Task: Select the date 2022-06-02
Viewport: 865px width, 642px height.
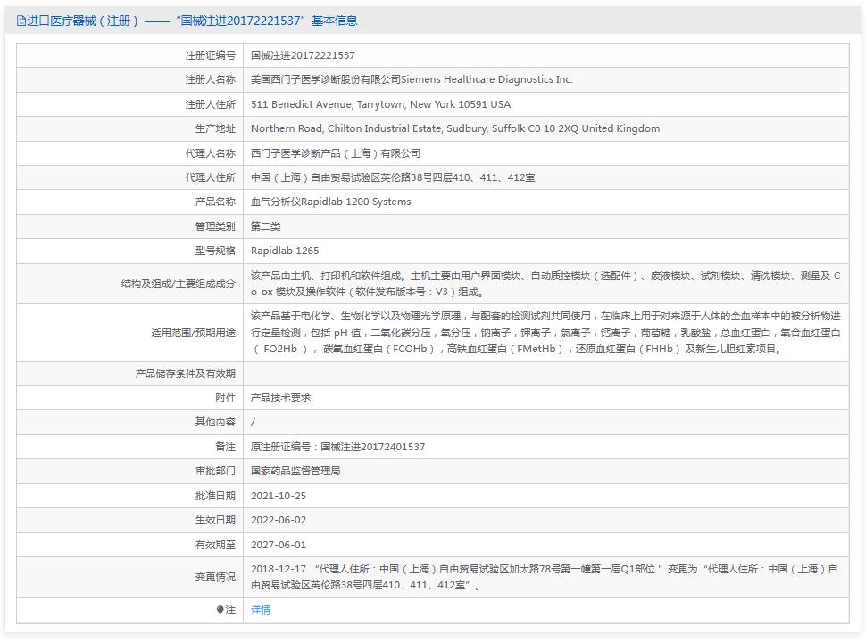Action: [x=278, y=520]
